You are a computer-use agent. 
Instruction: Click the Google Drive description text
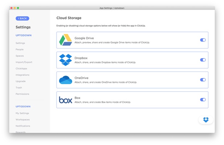[x=112, y=42]
